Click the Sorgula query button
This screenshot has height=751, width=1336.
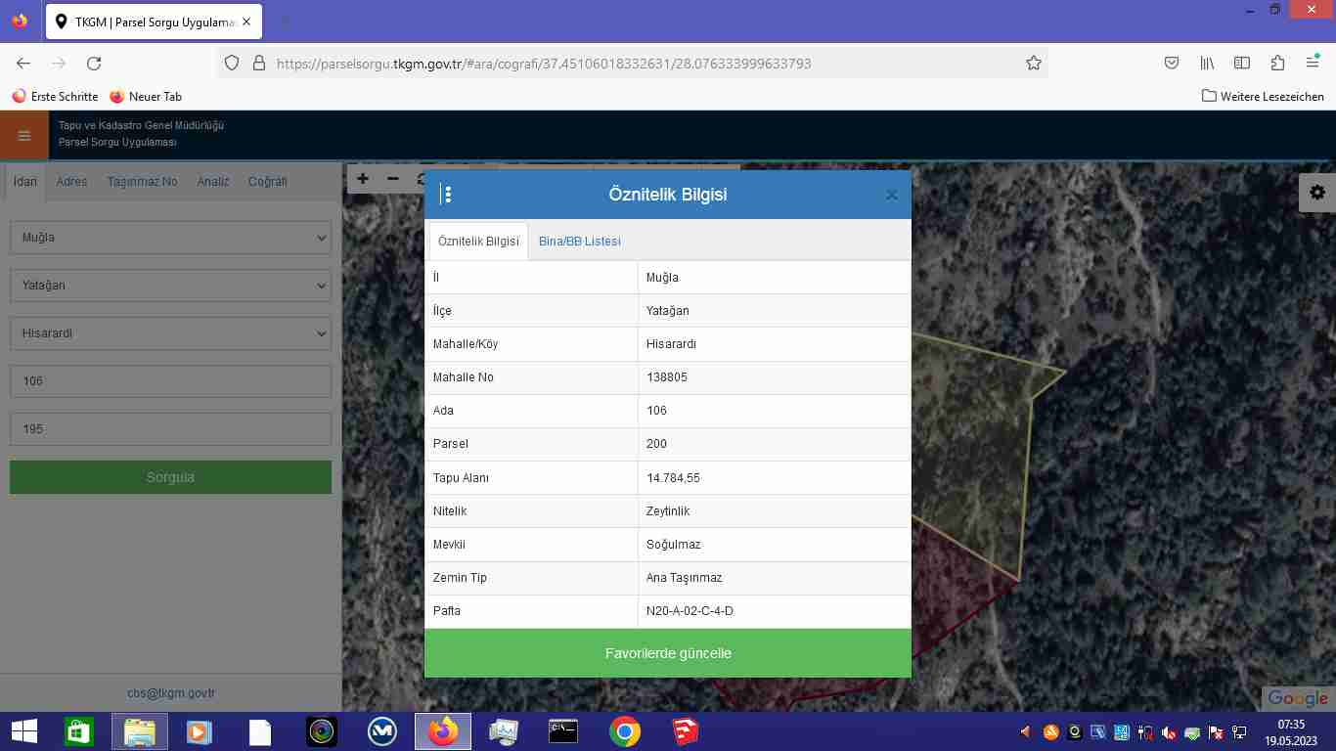(x=170, y=477)
